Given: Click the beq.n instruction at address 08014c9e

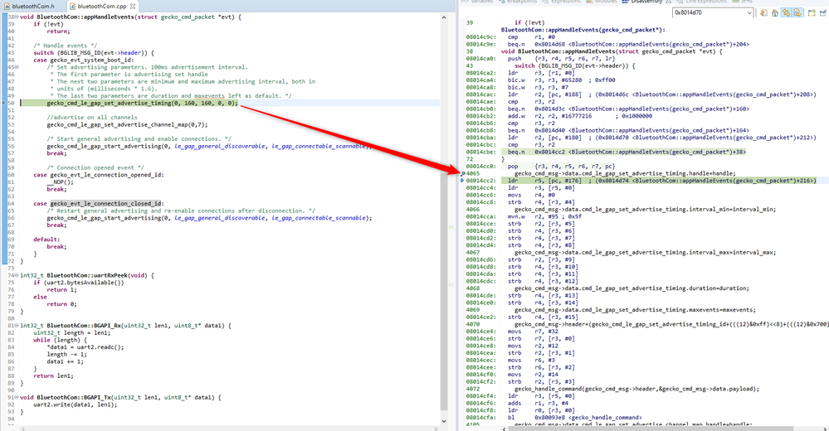Looking at the screenshot, I should [x=628, y=45].
